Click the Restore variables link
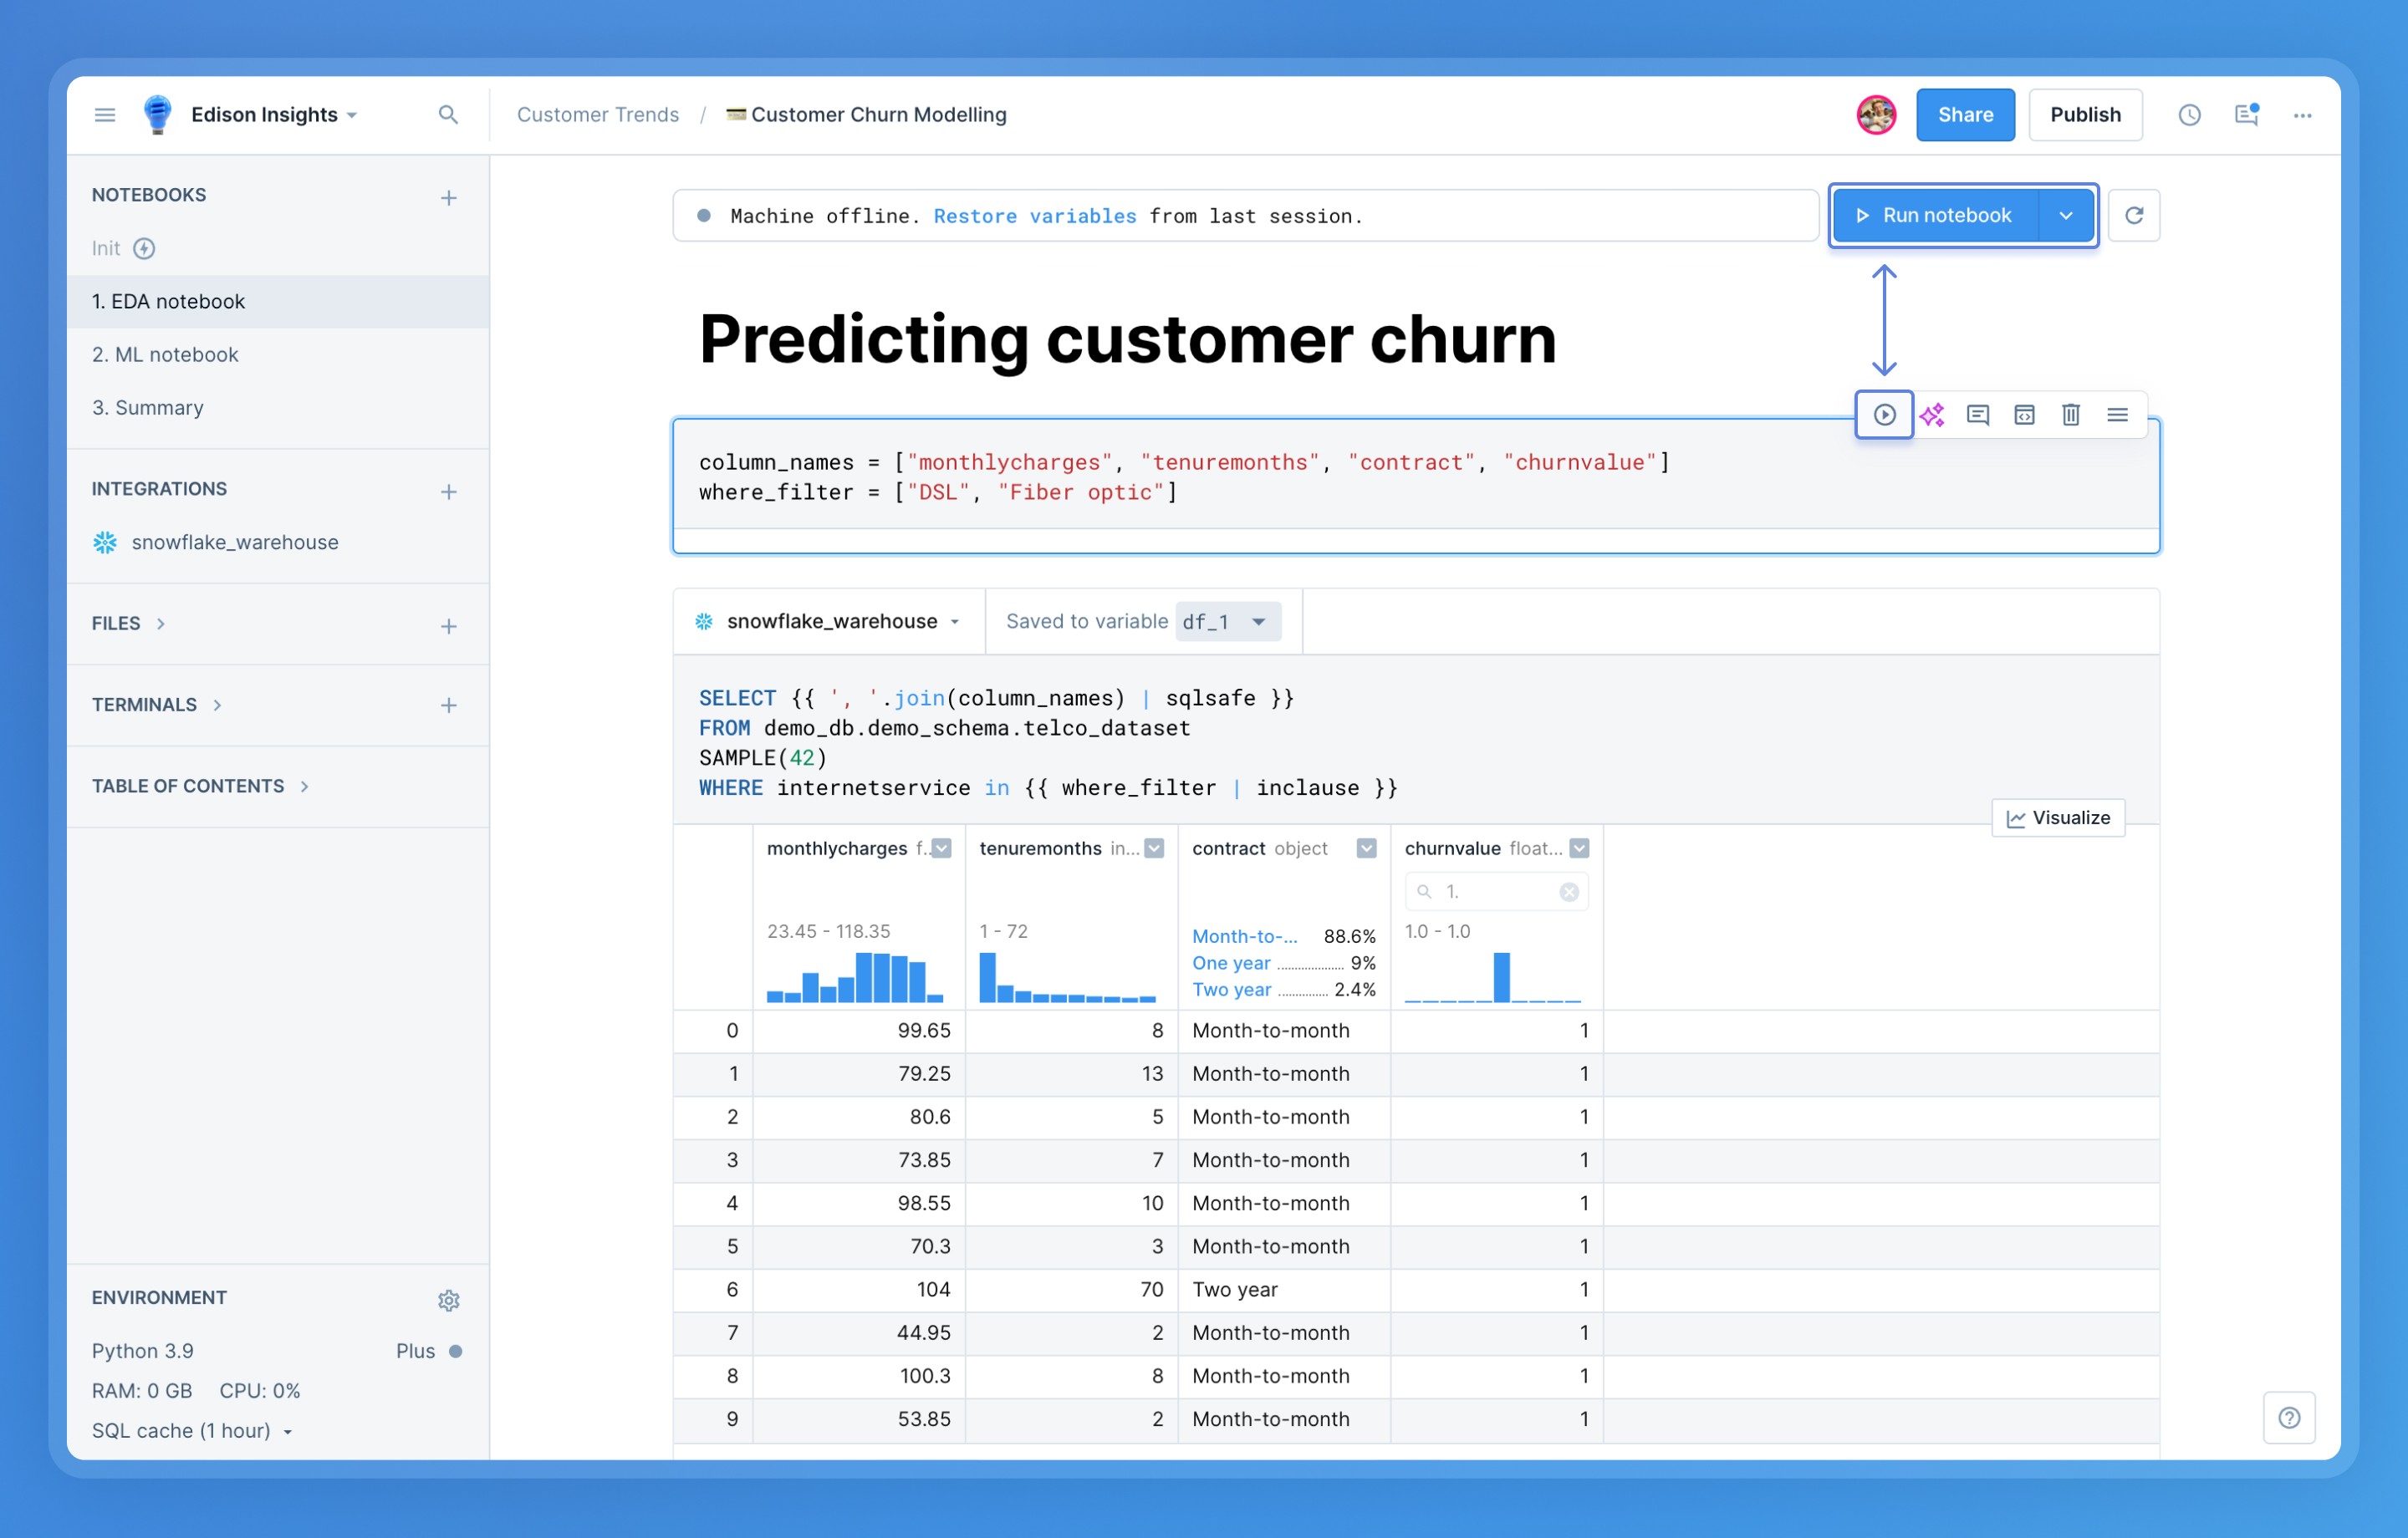This screenshot has width=2408, height=1538. pyautogui.click(x=1034, y=216)
